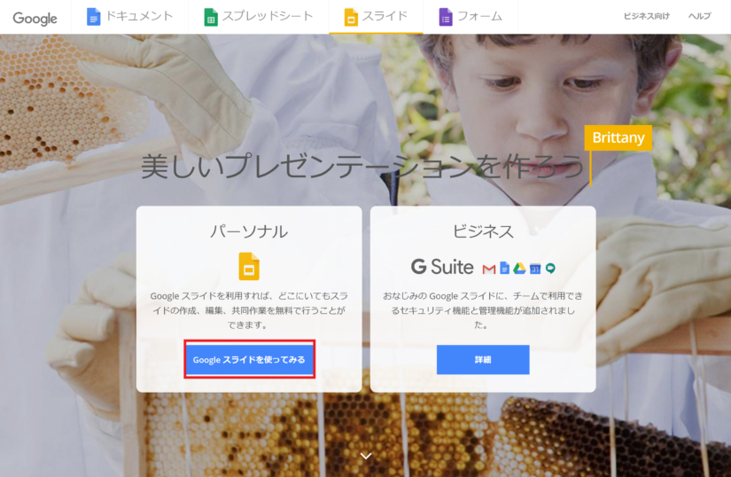731x477 pixels.
Task: Click the yellow Slides icon in navigation
Action: (x=351, y=17)
